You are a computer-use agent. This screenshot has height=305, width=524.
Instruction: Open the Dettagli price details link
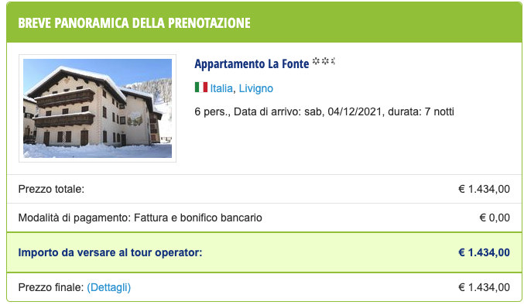click(108, 287)
